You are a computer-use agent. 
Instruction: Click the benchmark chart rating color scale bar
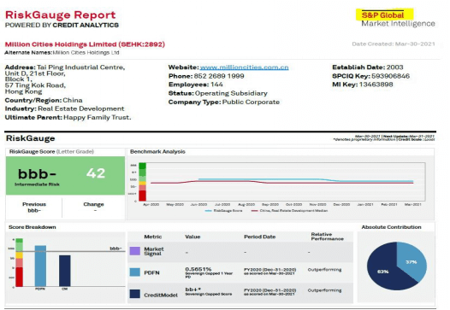pyautogui.click(x=142, y=182)
